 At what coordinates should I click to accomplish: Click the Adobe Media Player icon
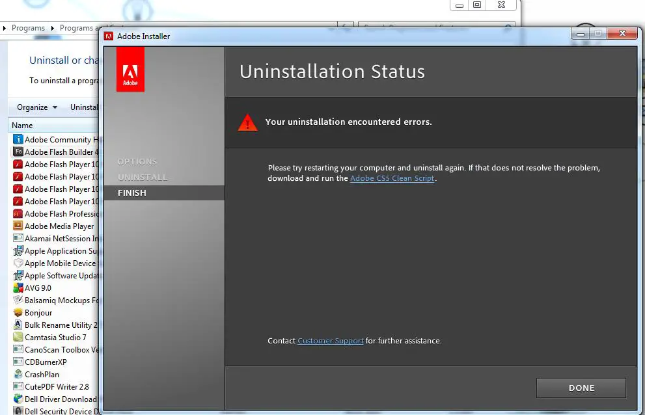(x=18, y=226)
